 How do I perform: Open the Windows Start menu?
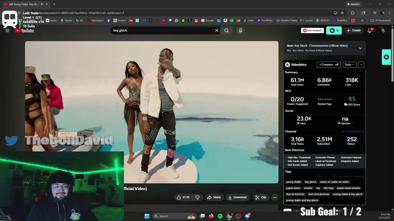147,216
